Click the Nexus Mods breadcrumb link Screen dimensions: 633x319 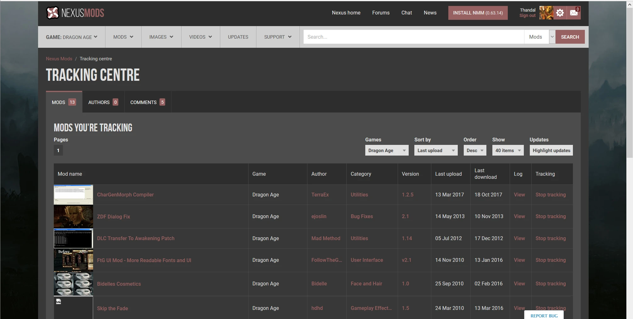(x=59, y=59)
